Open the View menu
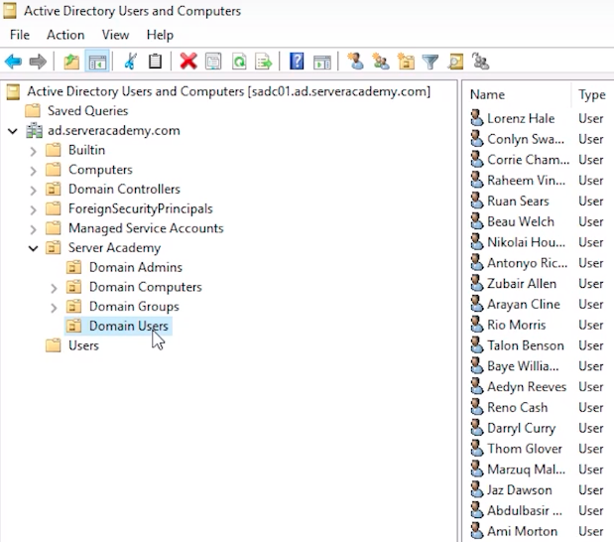 (x=115, y=35)
